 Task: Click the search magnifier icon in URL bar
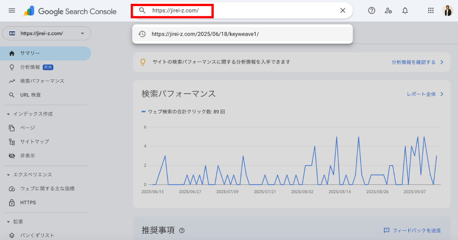(x=142, y=11)
